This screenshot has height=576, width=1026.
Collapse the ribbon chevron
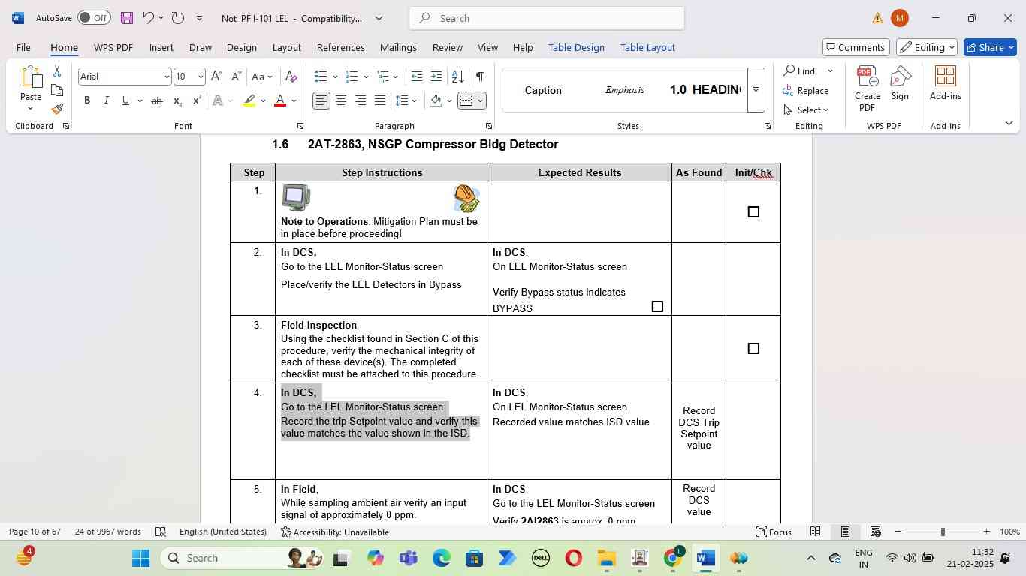(1009, 124)
